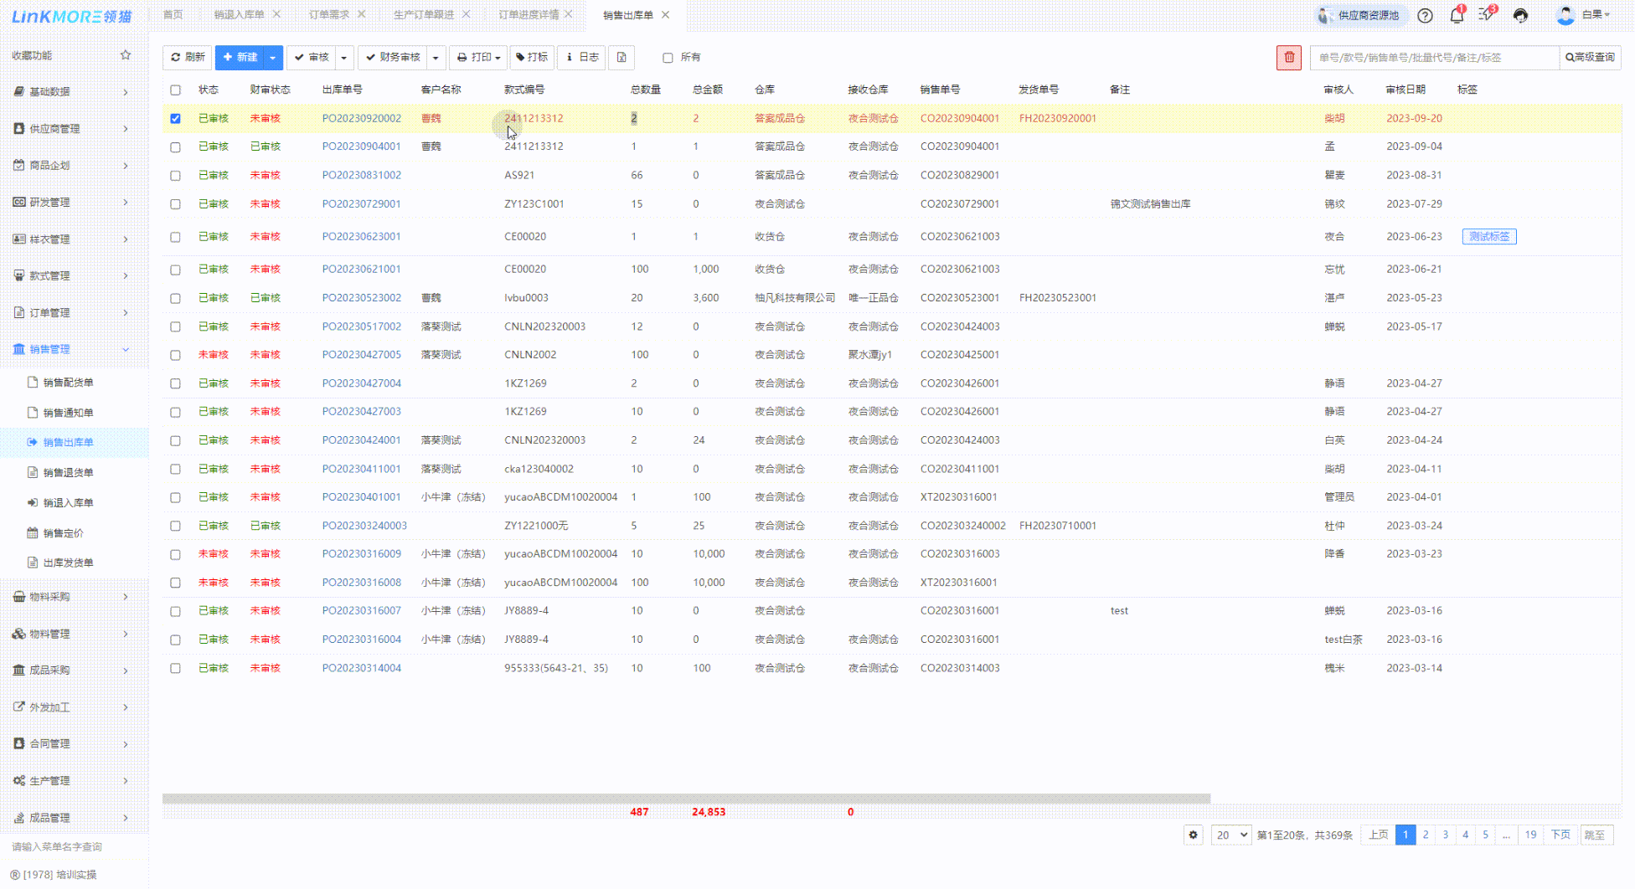Click the order search input field

(1433, 58)
